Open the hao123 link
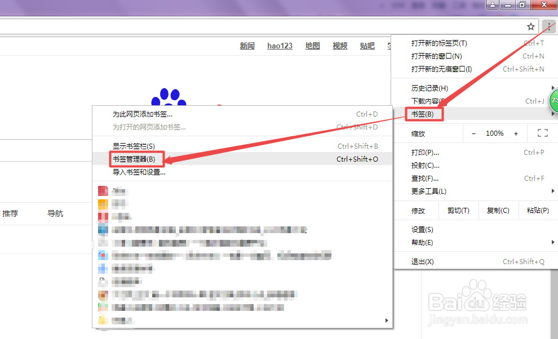558x339 pixels. pos(280,46)
